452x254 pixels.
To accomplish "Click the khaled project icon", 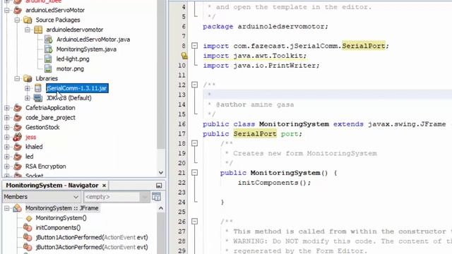I will click(18, 147).
